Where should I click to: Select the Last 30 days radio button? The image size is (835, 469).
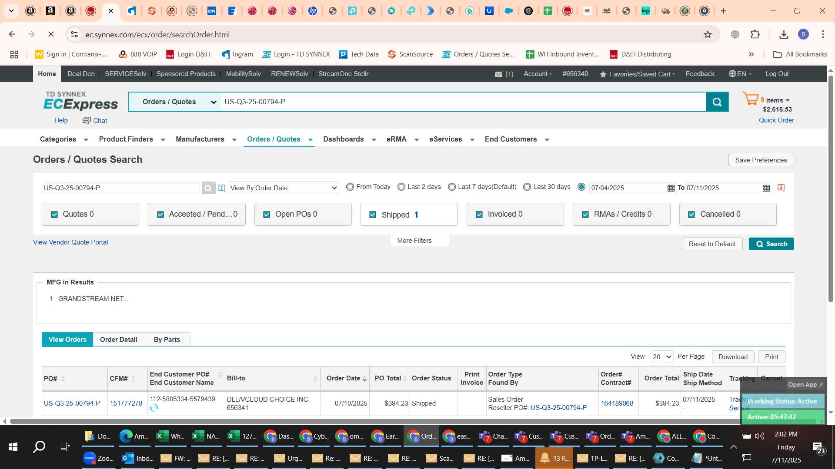click(527, 187)
